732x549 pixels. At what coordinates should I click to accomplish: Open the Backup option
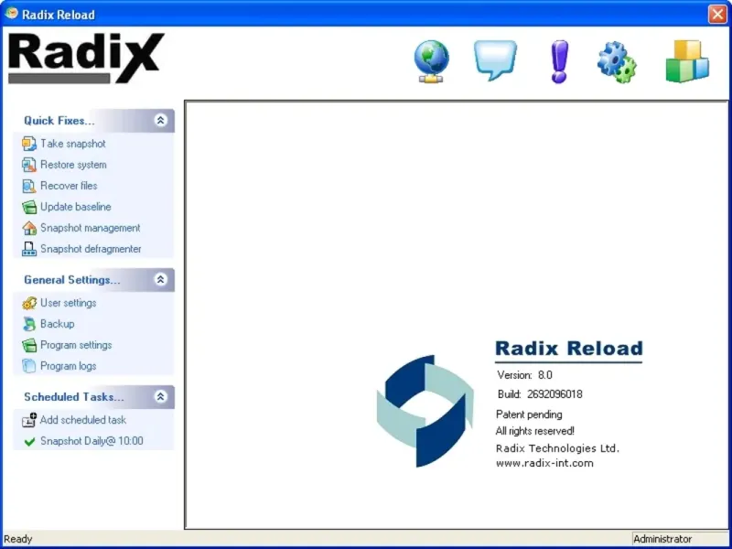tap(57, 324)
